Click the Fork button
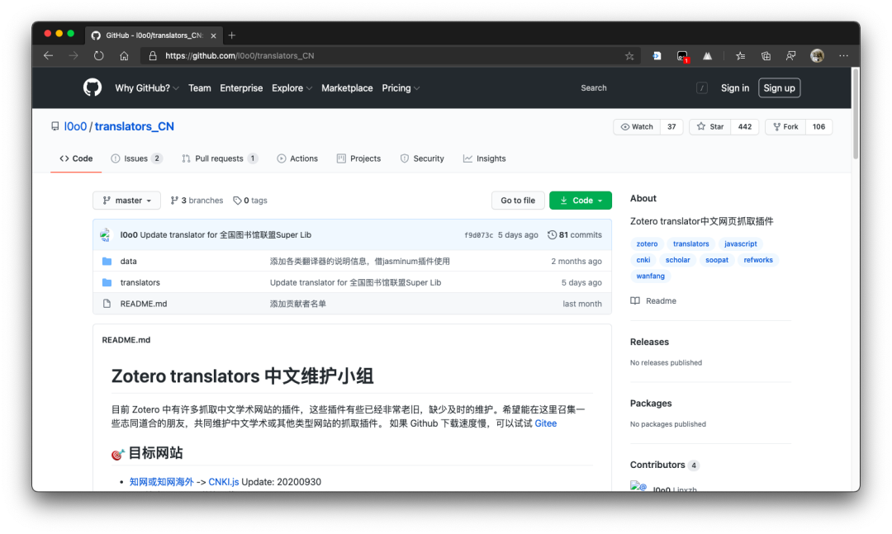Image resolution: width=892 pixels, height=534 pixels. click(785, 127)
